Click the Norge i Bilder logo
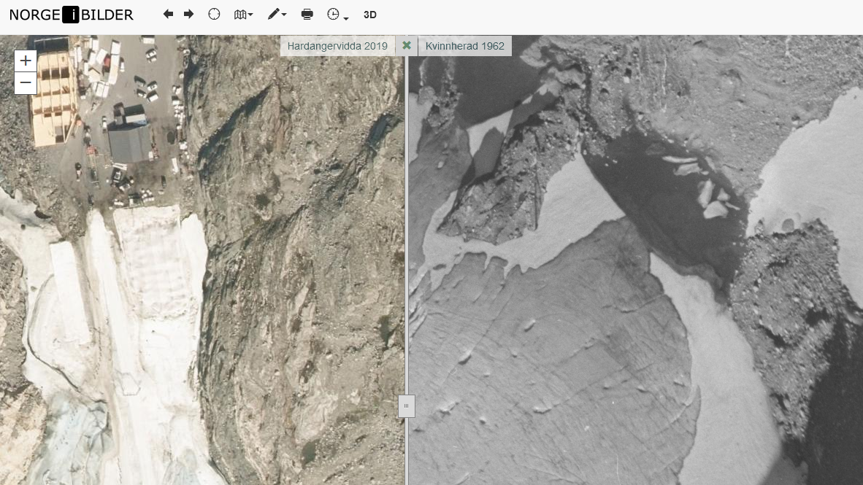The height and width of the screenshot is (485, 863). tap(71, 15)
